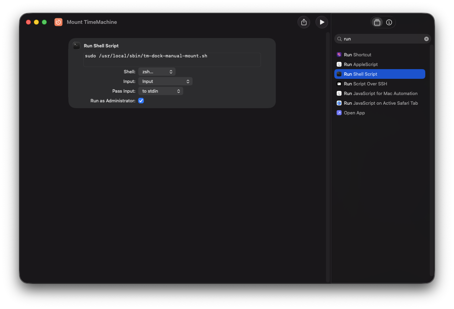Click the terminal icon on Run Shell Script action
The width and height of the screenshot is (454, 309).
click(x=76, y=46)
